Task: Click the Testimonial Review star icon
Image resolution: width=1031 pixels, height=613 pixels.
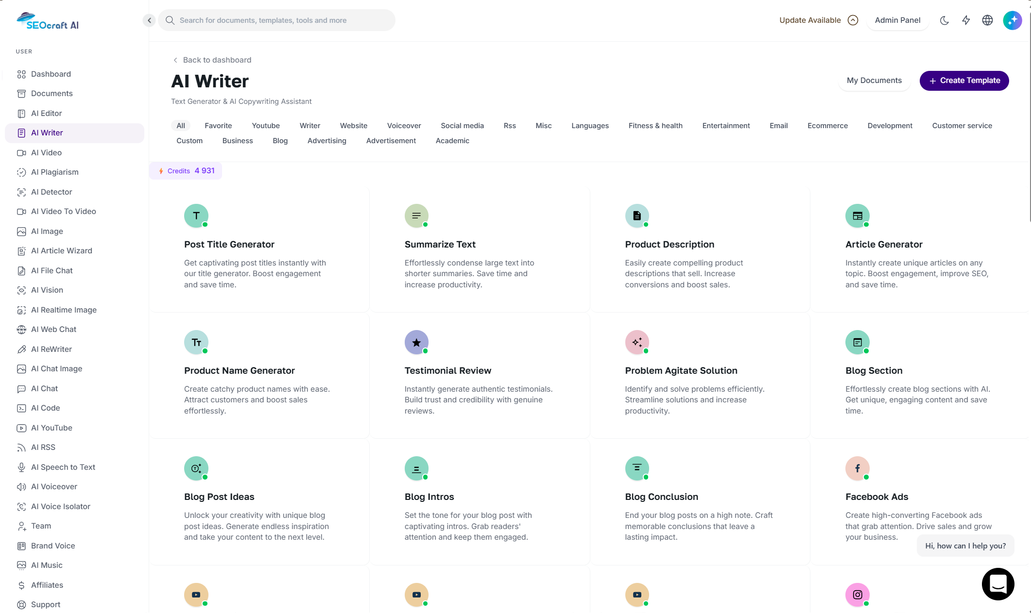Action: click(416, 342)
